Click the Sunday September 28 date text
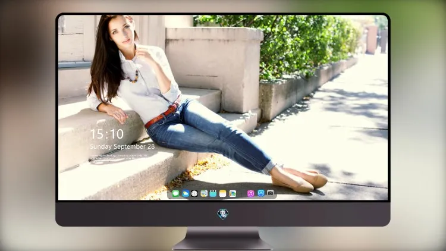 [x=123, y=146]
